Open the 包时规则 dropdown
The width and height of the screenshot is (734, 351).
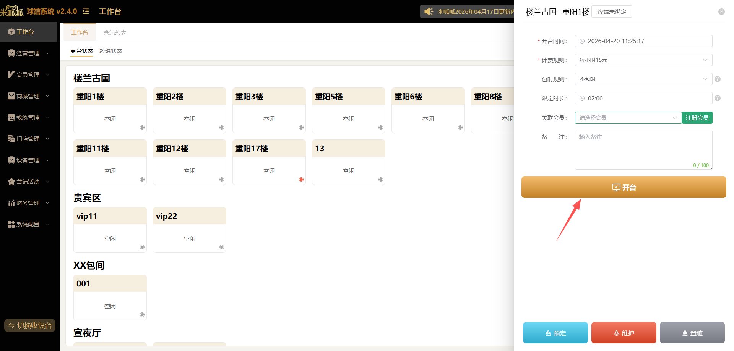[x=643, y=79]
